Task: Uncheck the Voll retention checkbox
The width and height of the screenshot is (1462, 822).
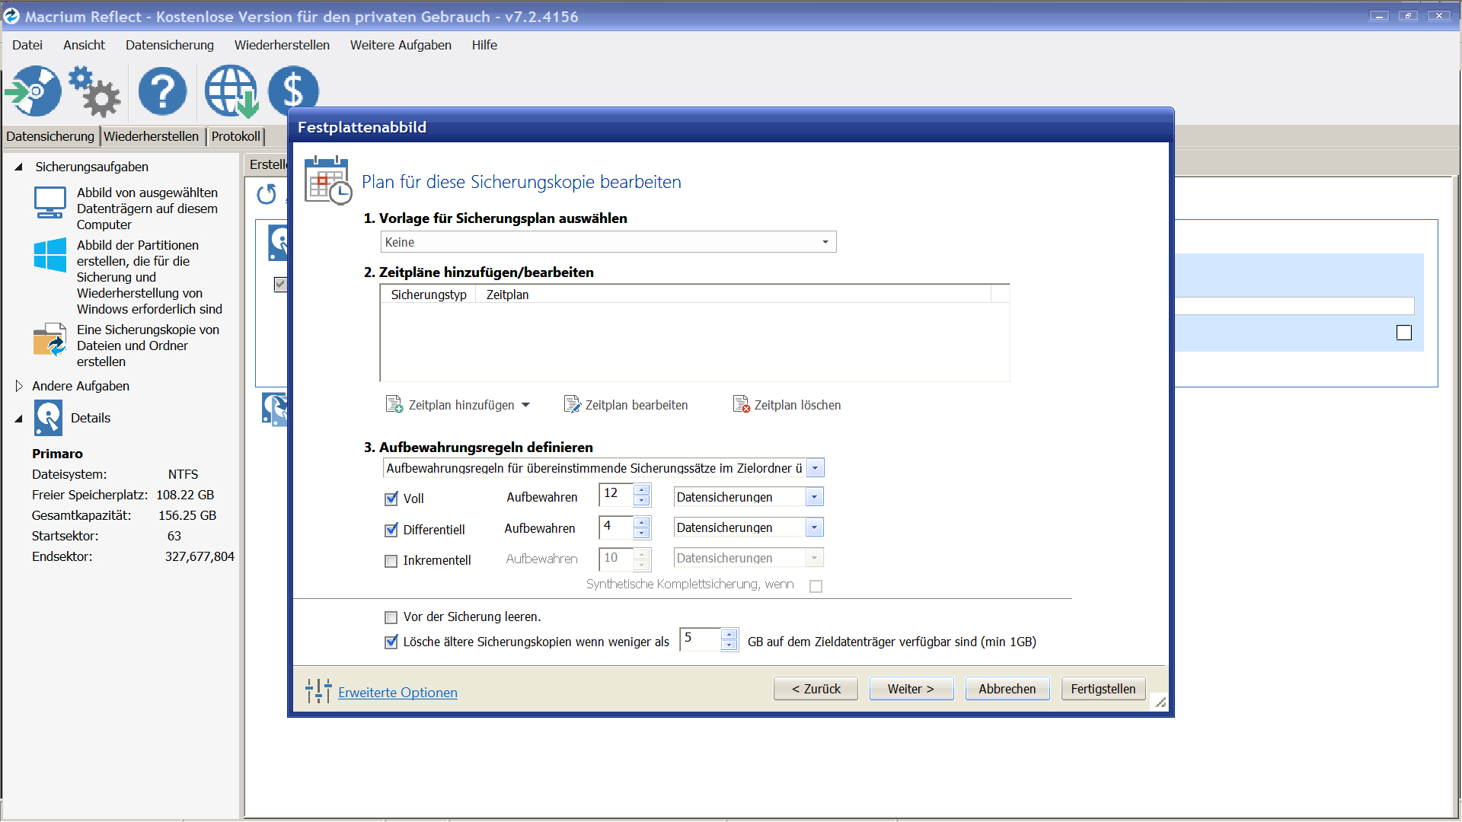Action: (391, 499)
